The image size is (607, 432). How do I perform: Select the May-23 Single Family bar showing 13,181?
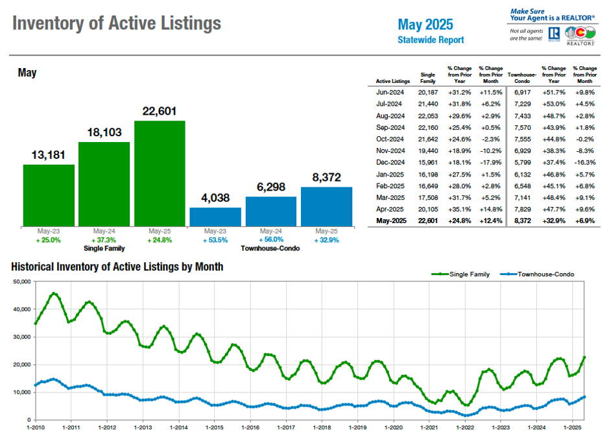49,195
